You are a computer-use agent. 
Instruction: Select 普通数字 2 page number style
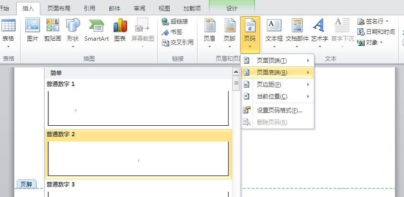point(139,154)
